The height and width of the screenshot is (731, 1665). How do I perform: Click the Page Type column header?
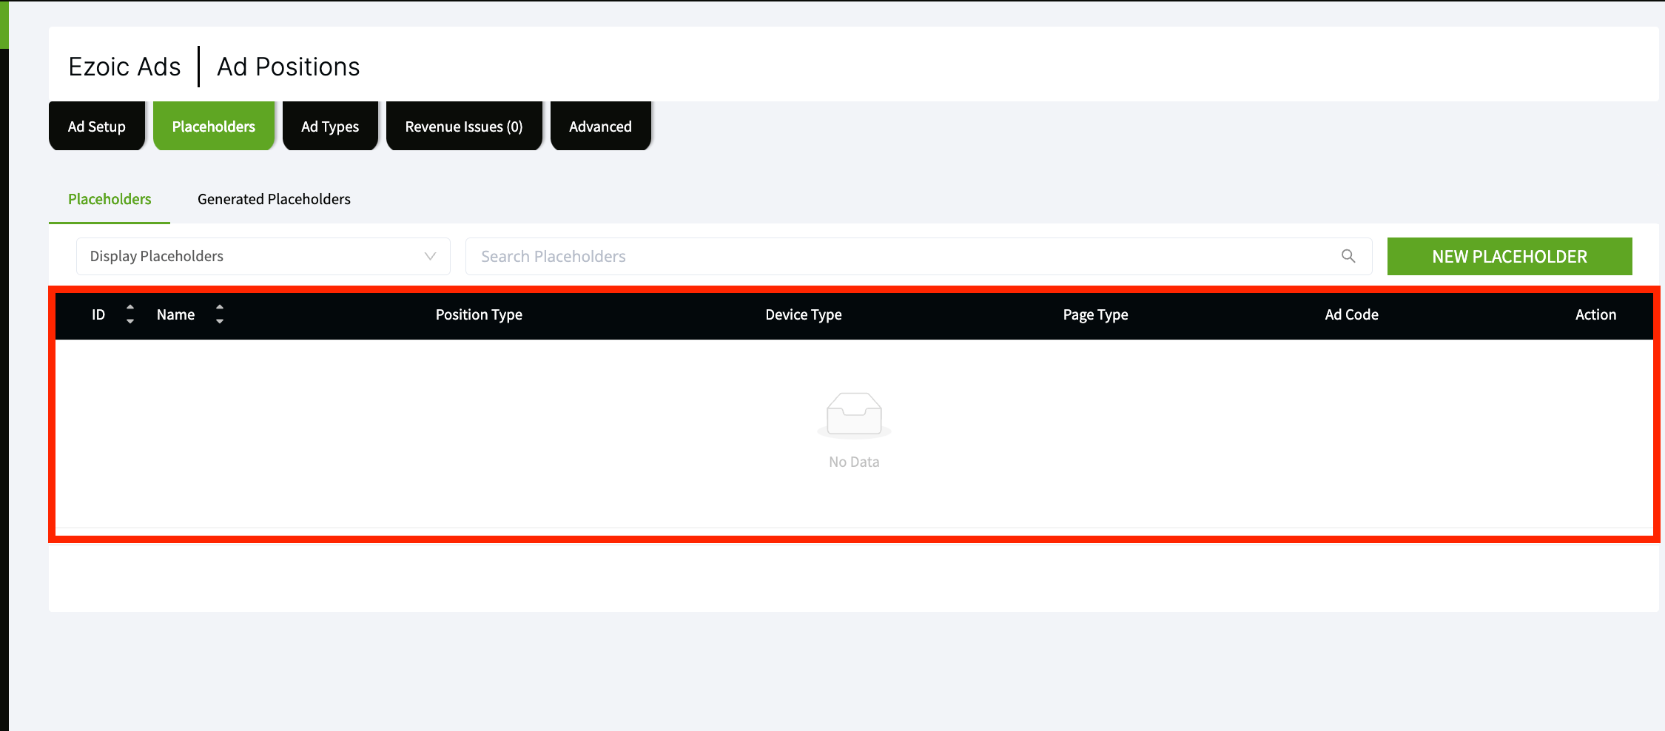[1095, 314]
